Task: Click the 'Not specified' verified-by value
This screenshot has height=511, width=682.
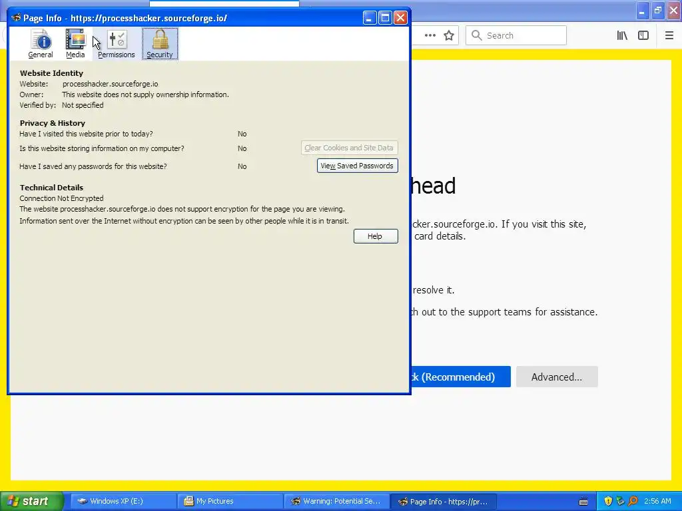Action: tap(83, 105)
